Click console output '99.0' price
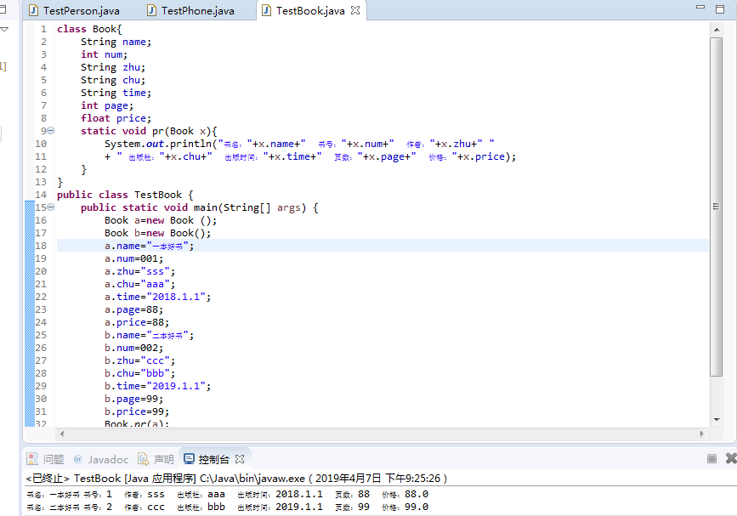The height and width of the screenshot is (516, 737). (x=417, y=507)
